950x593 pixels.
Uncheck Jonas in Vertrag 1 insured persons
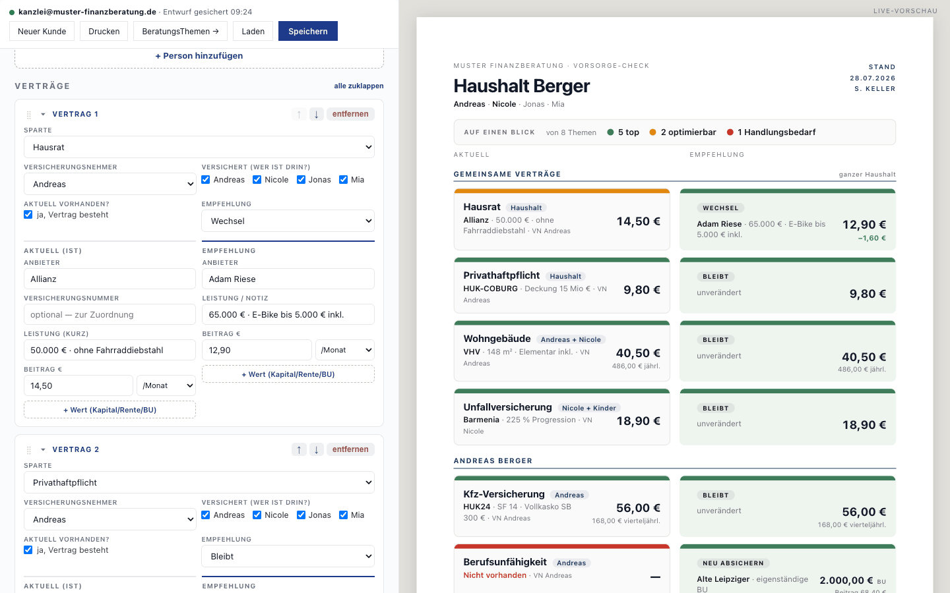(x=301, y=180)
